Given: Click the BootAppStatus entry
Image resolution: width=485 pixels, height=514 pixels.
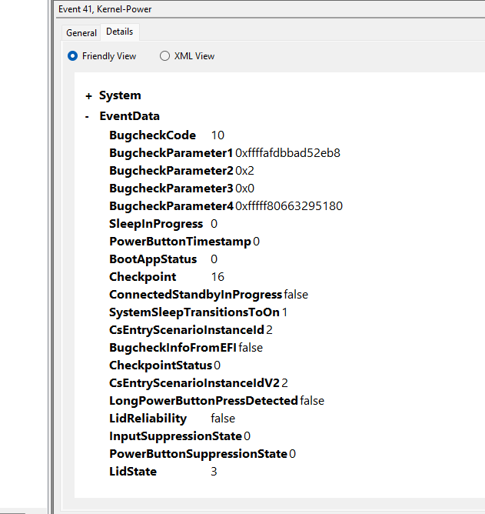Looking at the screenshot, I should (x=163, y=259).
